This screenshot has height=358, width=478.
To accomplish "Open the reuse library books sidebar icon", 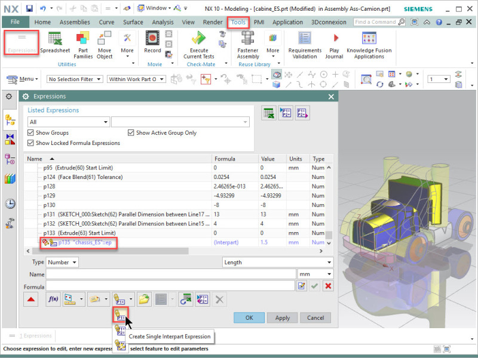I will tap(10, 178).
